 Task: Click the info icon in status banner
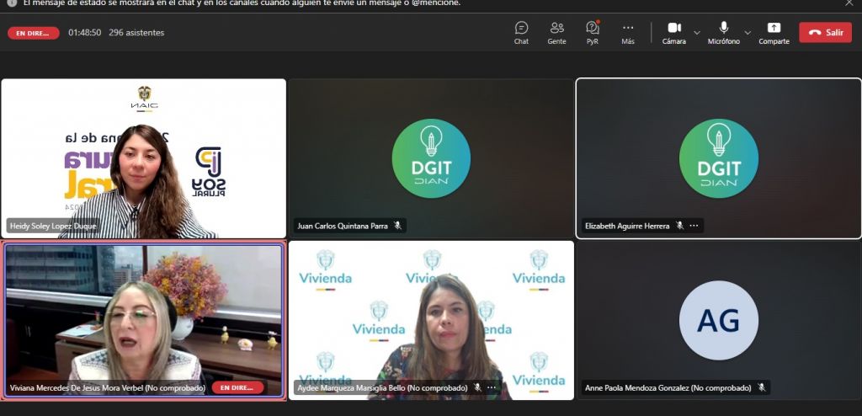(x=12, y=3)
